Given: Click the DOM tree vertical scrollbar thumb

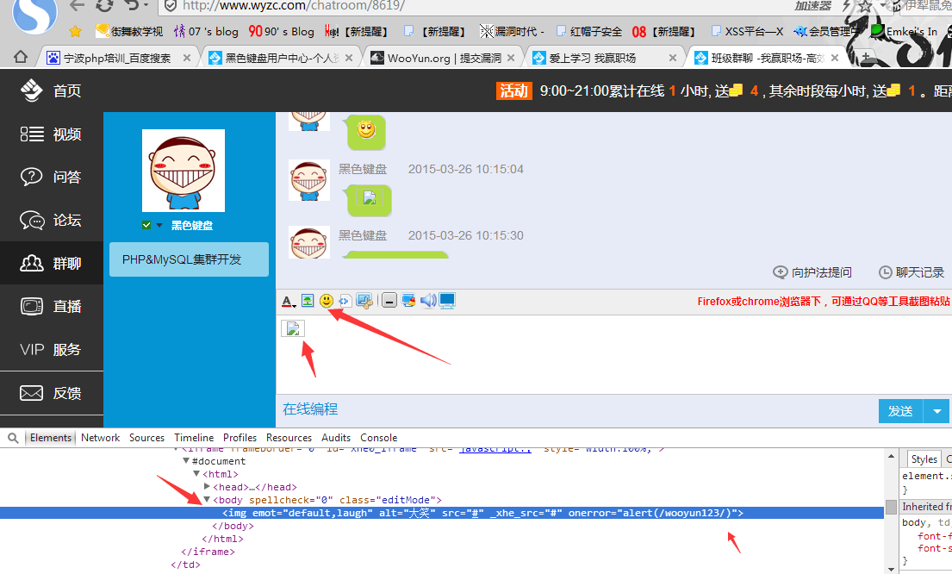Looking at the screenshot, I should point(891,507).
